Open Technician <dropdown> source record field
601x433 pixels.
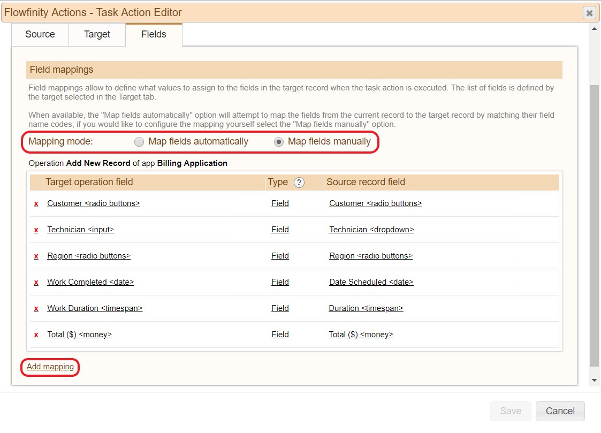pyautogui.click(x=371, y=230)
